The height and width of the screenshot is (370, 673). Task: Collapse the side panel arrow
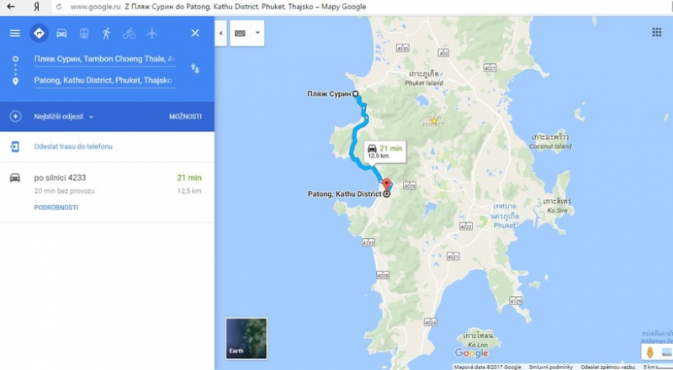click(x=220, y=33)
